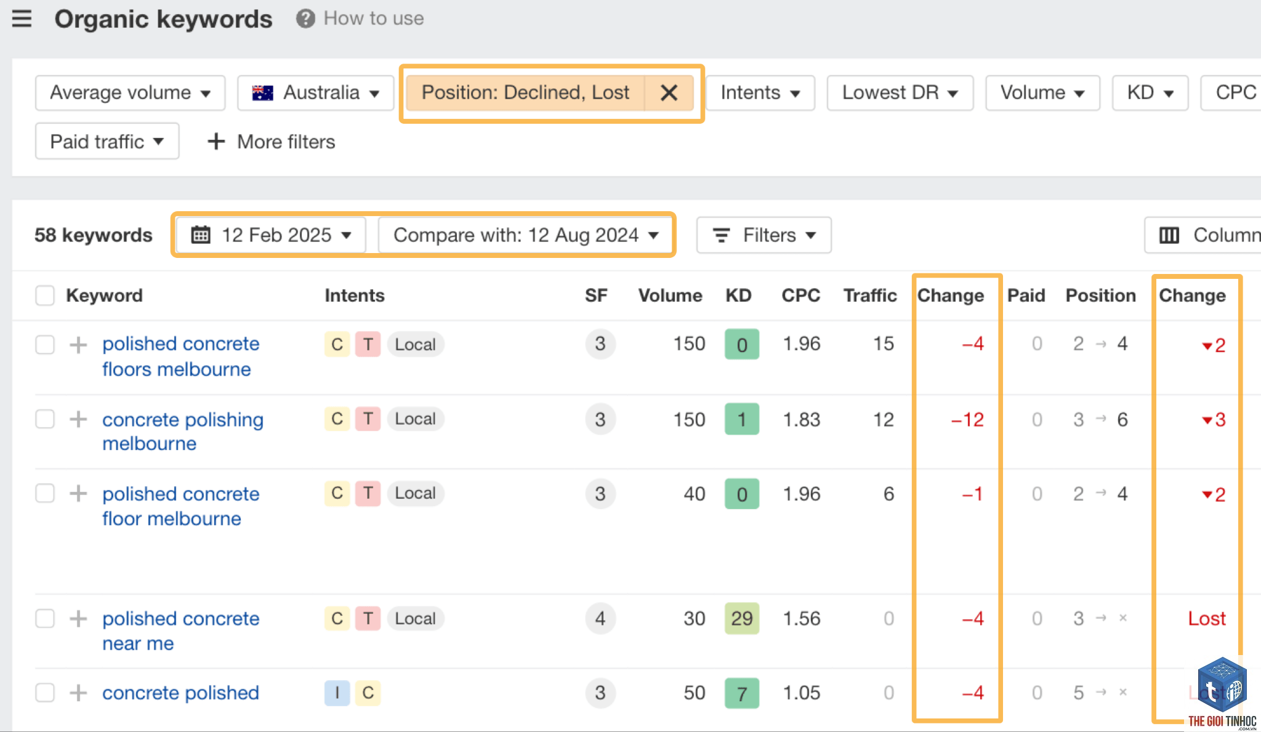Sort by the Traffic column header
This screenshot has width=1261, height=732.
870,296
